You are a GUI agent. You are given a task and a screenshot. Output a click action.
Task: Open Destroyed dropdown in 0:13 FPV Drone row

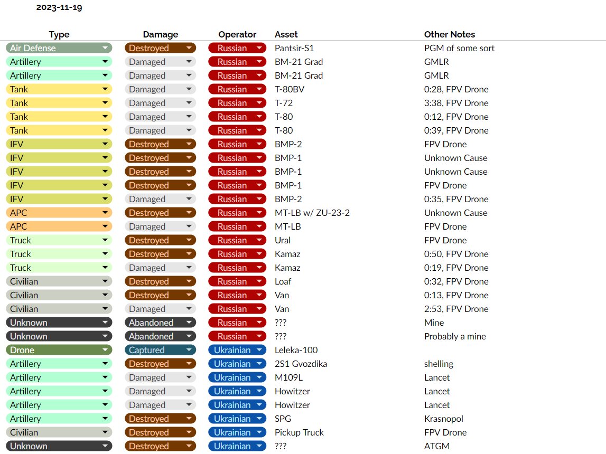click(160, 295)
